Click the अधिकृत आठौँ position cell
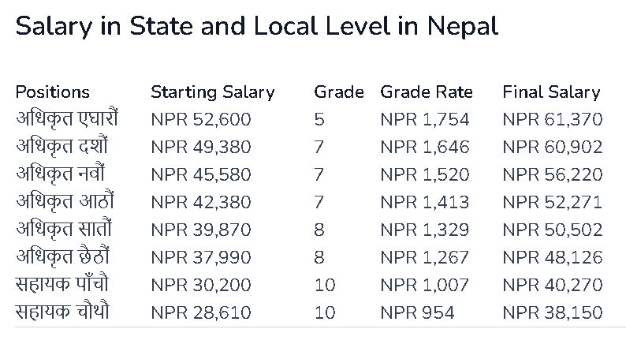626x344 pixels. click(61, 202)
